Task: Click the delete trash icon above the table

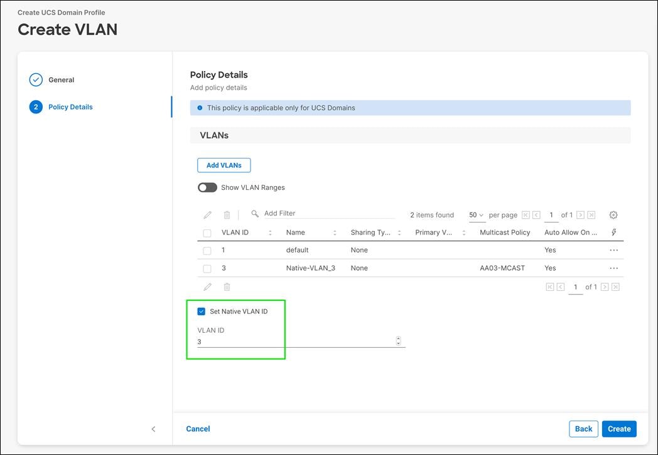Action: (227, 215)
